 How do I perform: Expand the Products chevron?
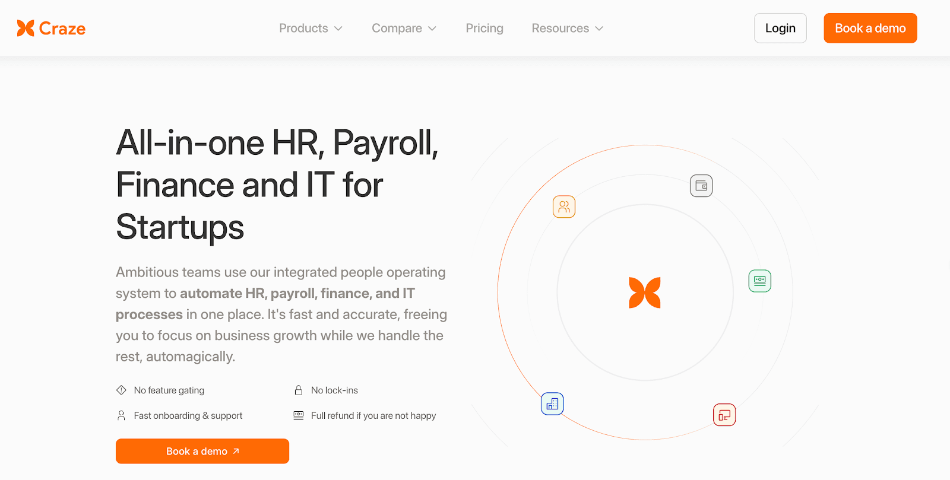(x=338, y=28)
